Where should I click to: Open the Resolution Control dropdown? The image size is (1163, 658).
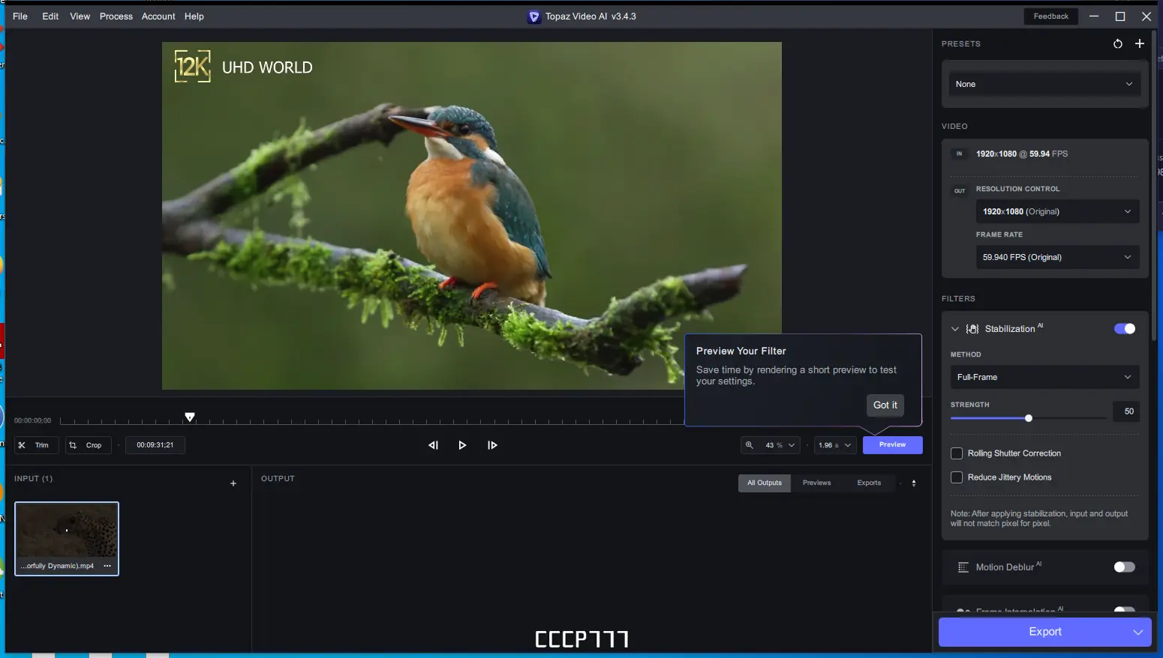click(1057, 211)
